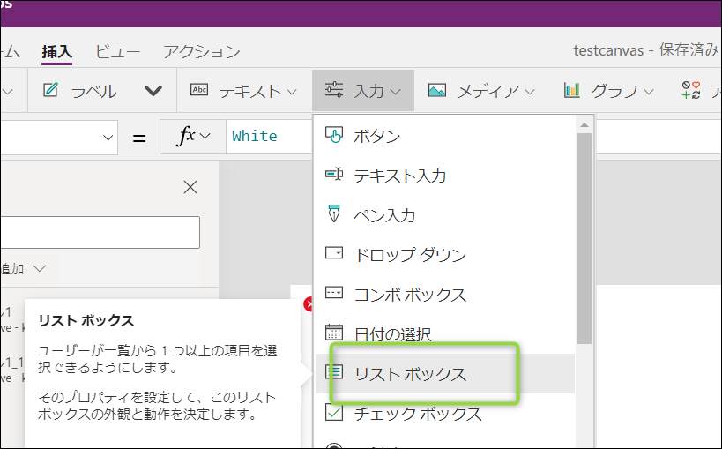Click the Combo box (コンボ ボックス) icon
The width and height of the screenshot is (722, 449).
click(334, 293)
